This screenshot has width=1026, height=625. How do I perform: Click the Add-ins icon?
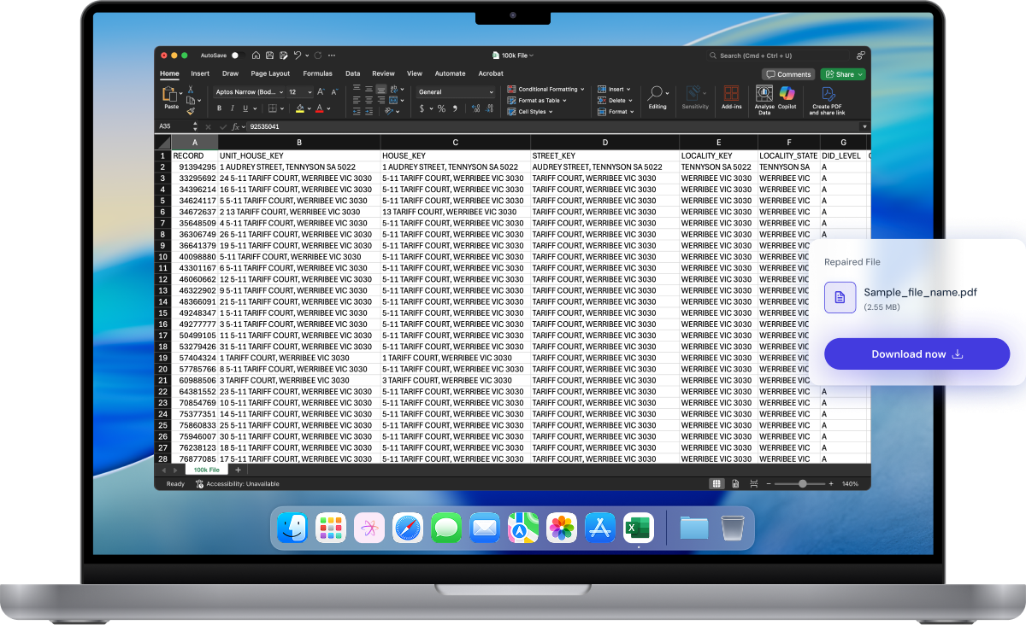[731, 94]
